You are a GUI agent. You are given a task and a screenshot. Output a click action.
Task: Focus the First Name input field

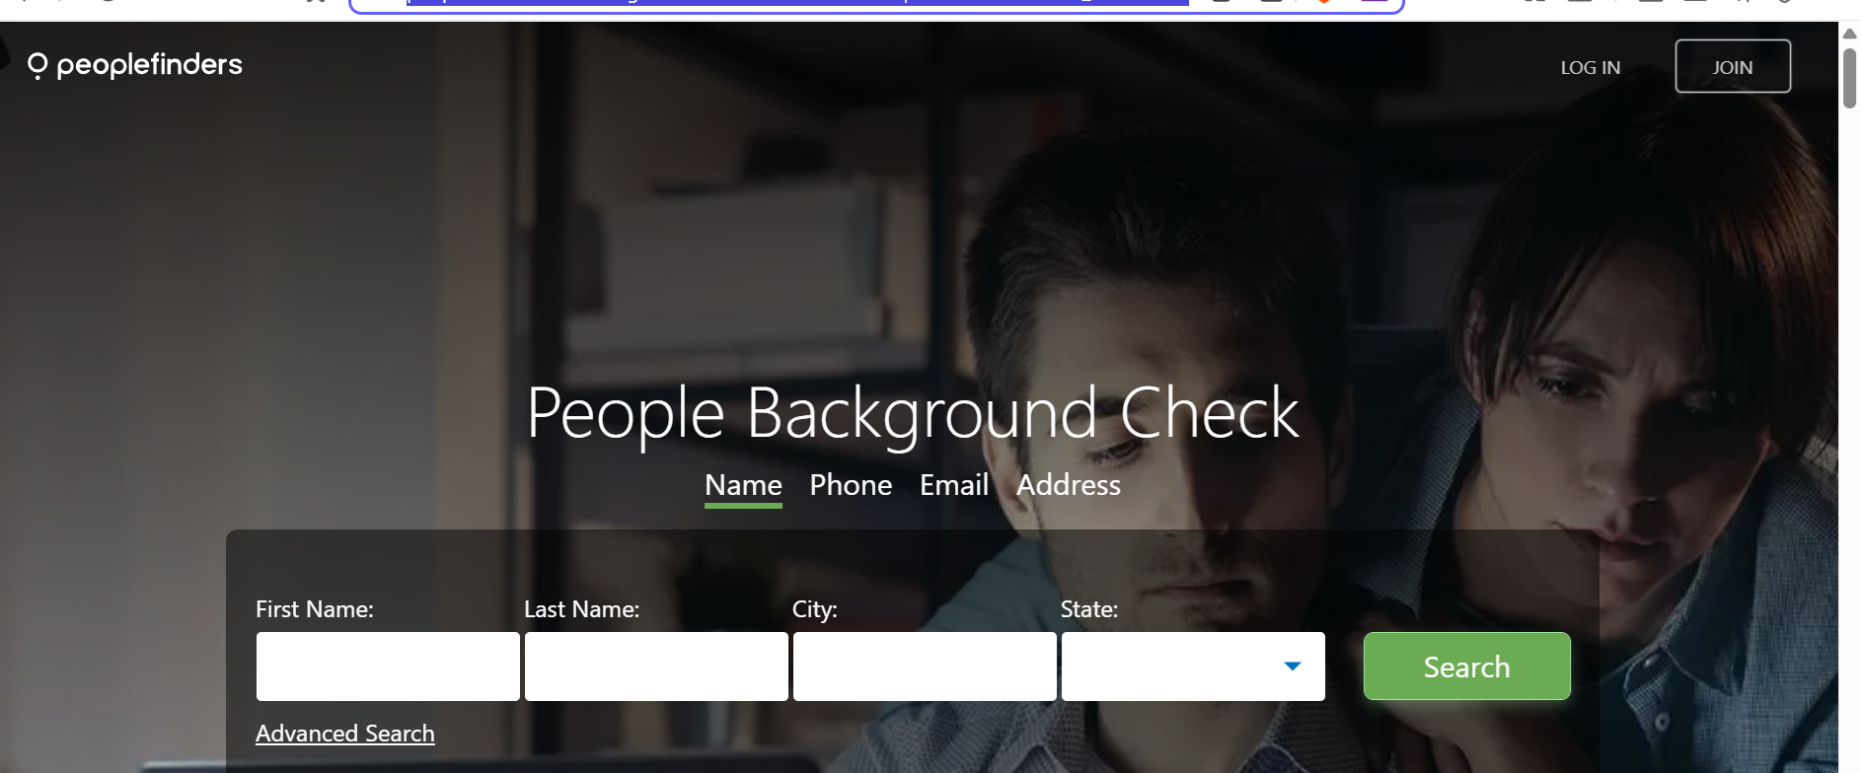pyautogui.click(x=388, y=667)
